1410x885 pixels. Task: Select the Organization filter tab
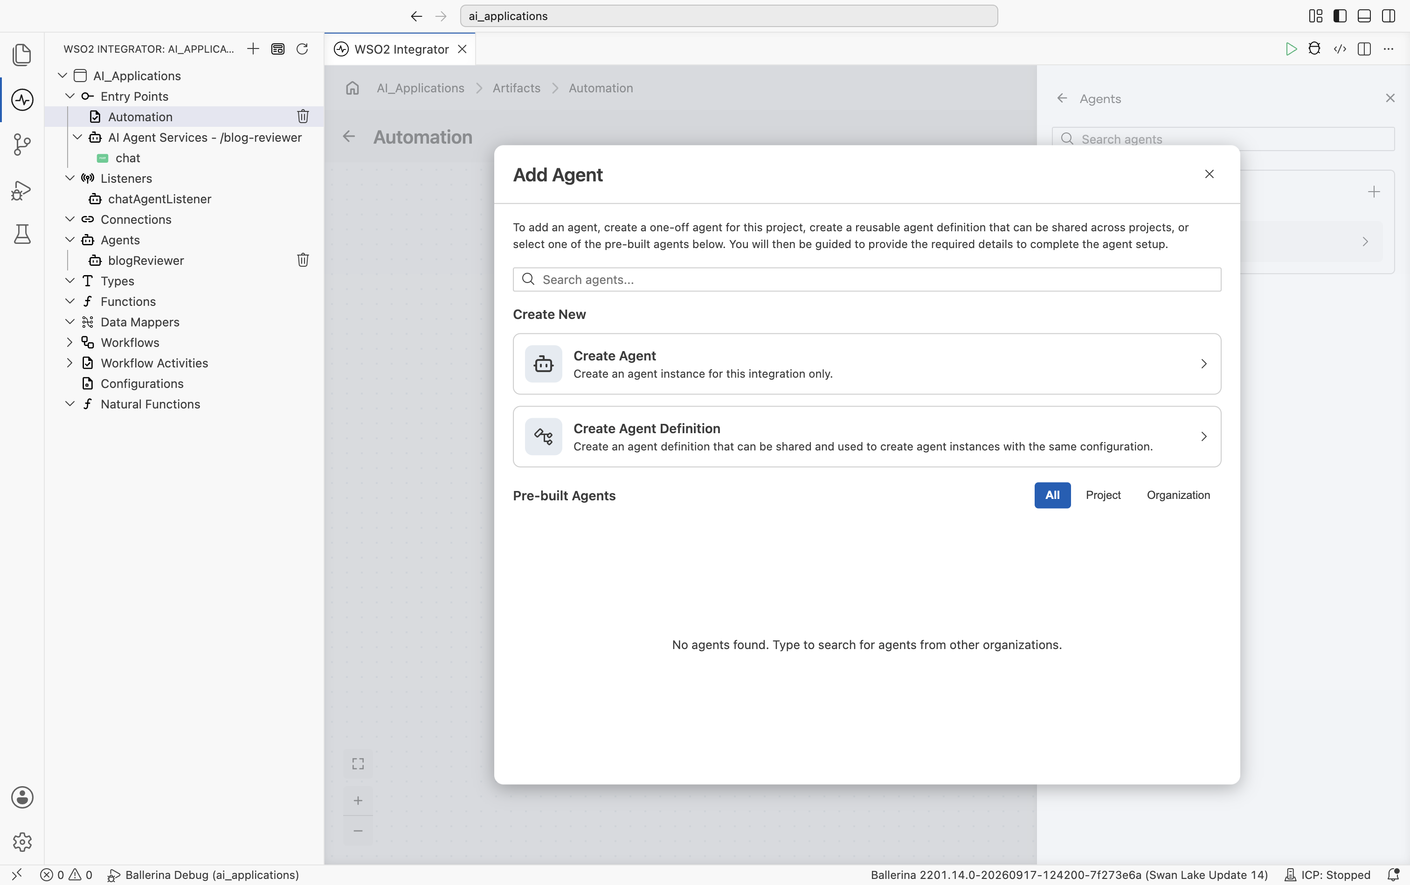click(x=1178, y=495)
